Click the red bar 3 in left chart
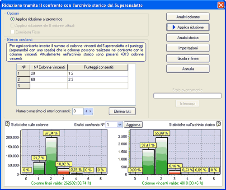 [x=63, y=171]
